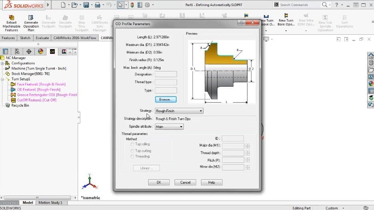This screenshot has width=374, height=210.
Task: Open DisplayManager color wheel tab icon
Action: (40, 52)
